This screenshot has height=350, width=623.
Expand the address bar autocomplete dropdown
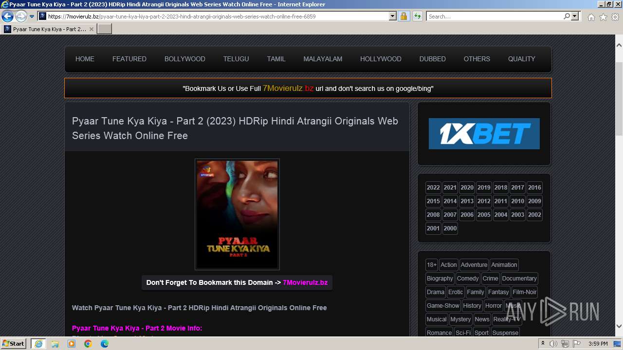[x=393, y=17]
